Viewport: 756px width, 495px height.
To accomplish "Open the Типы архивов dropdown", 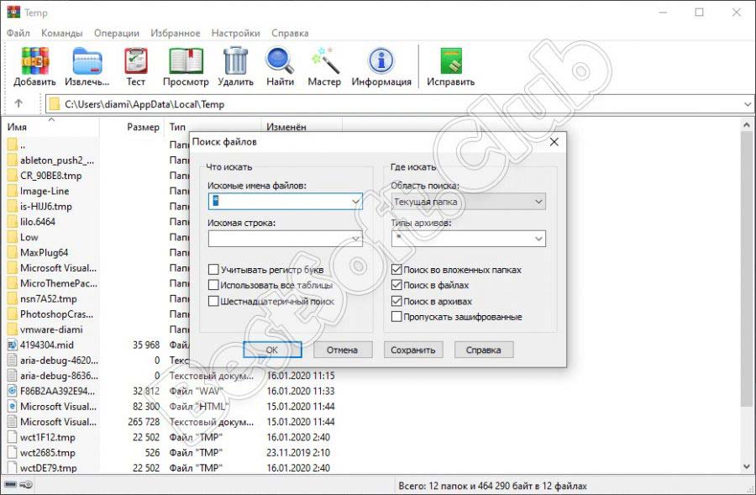I will (x=538, y=239).
